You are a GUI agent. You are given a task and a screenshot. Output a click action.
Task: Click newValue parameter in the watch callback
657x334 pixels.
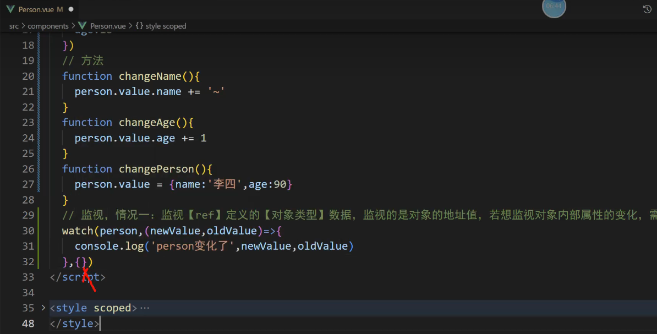175,231
